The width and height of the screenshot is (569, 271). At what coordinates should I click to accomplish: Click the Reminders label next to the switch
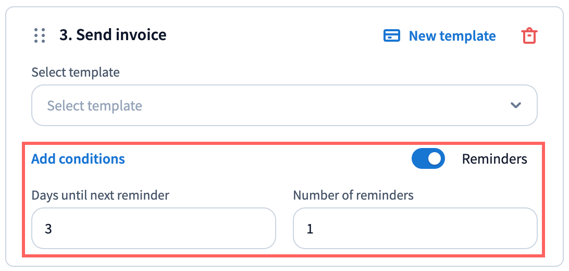click(494, 159)
